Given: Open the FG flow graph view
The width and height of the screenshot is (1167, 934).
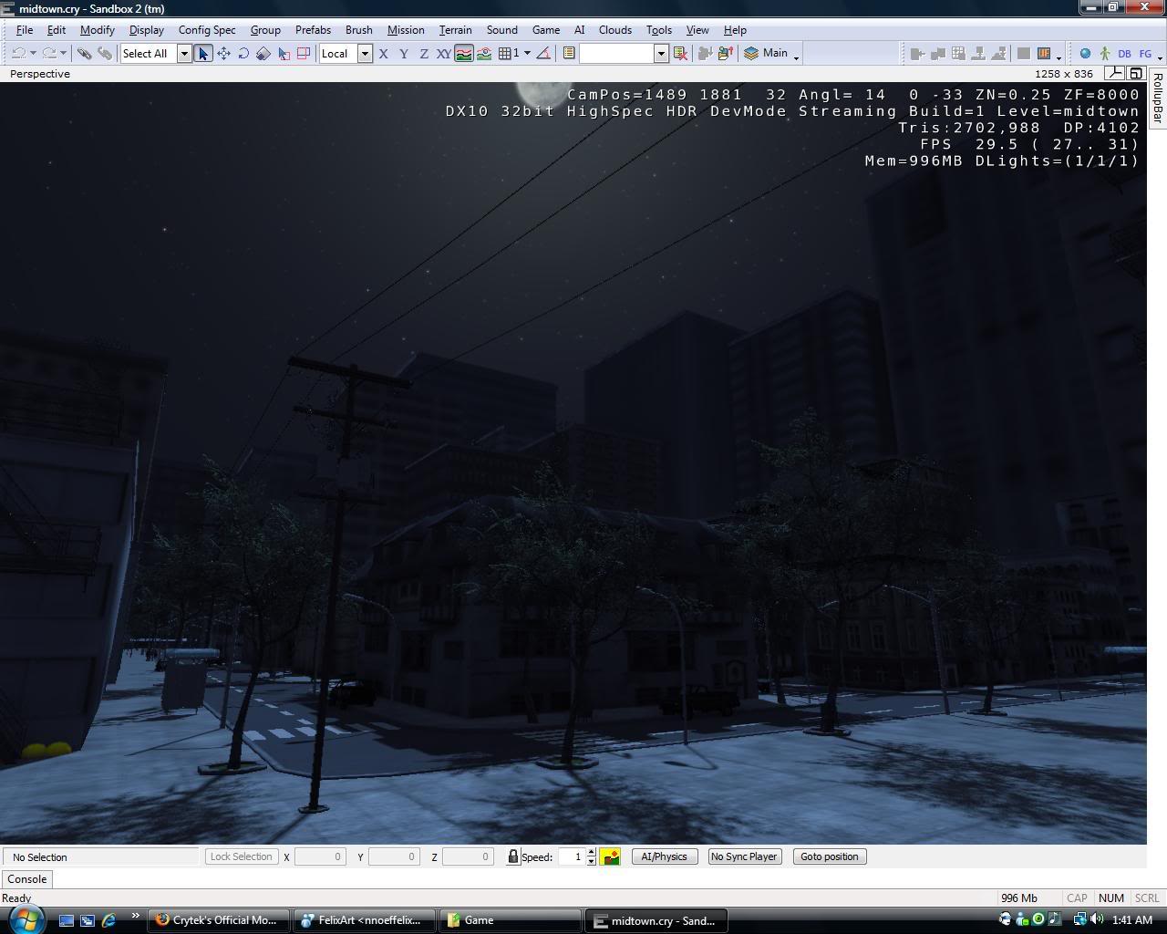Looking at the screenshot, I should pyautogui.click(x=1145, y=53).
